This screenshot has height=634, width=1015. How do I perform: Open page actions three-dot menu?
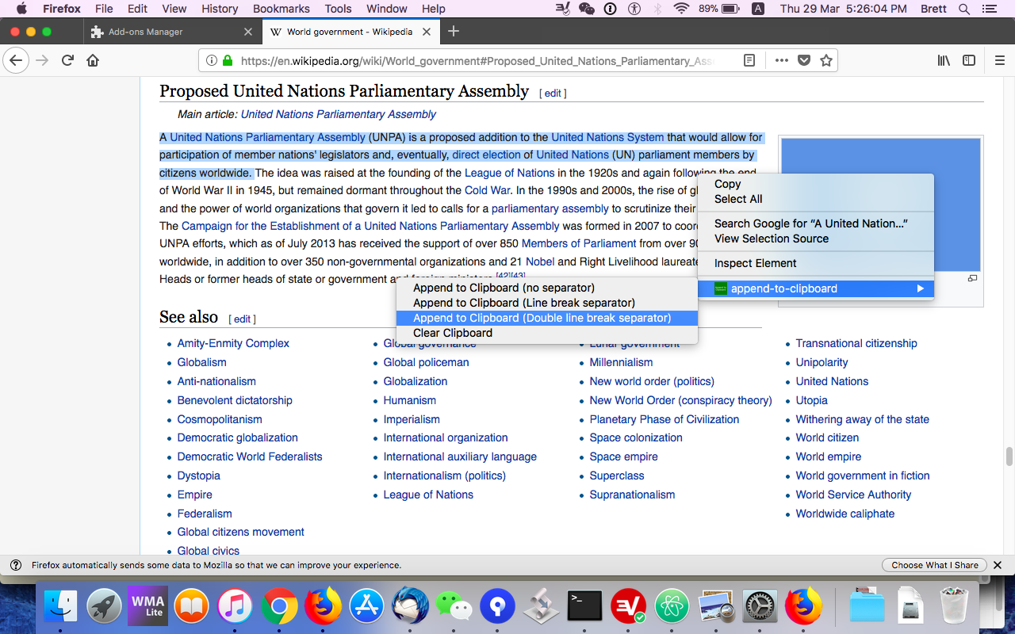pyautogui.click(x=781, y=60)
